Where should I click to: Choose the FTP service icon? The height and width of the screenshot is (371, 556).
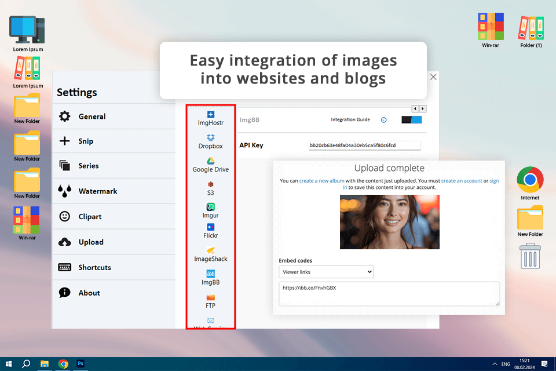211,297
